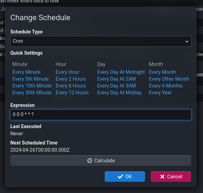
Task: Select Every Day At Midnight
Action: click(121, 72)
